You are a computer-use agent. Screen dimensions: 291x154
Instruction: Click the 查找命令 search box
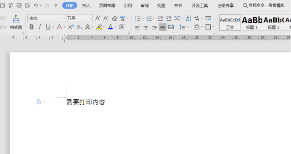coord(264,5)
